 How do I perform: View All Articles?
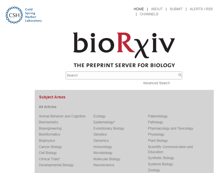click(x=48, y=107)
